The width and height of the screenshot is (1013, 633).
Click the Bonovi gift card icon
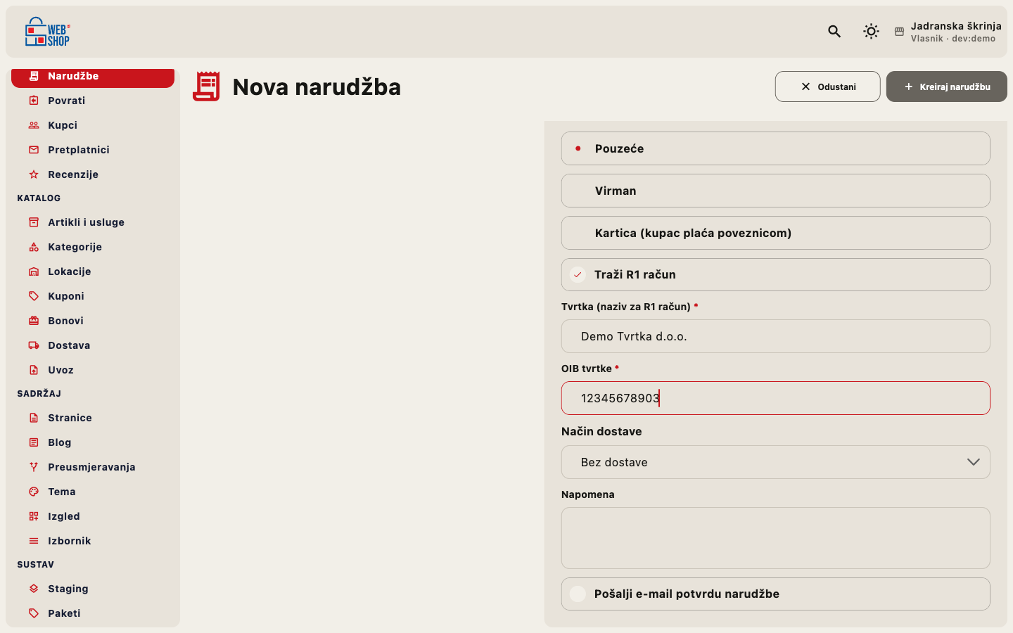click(x=34, y=321)
